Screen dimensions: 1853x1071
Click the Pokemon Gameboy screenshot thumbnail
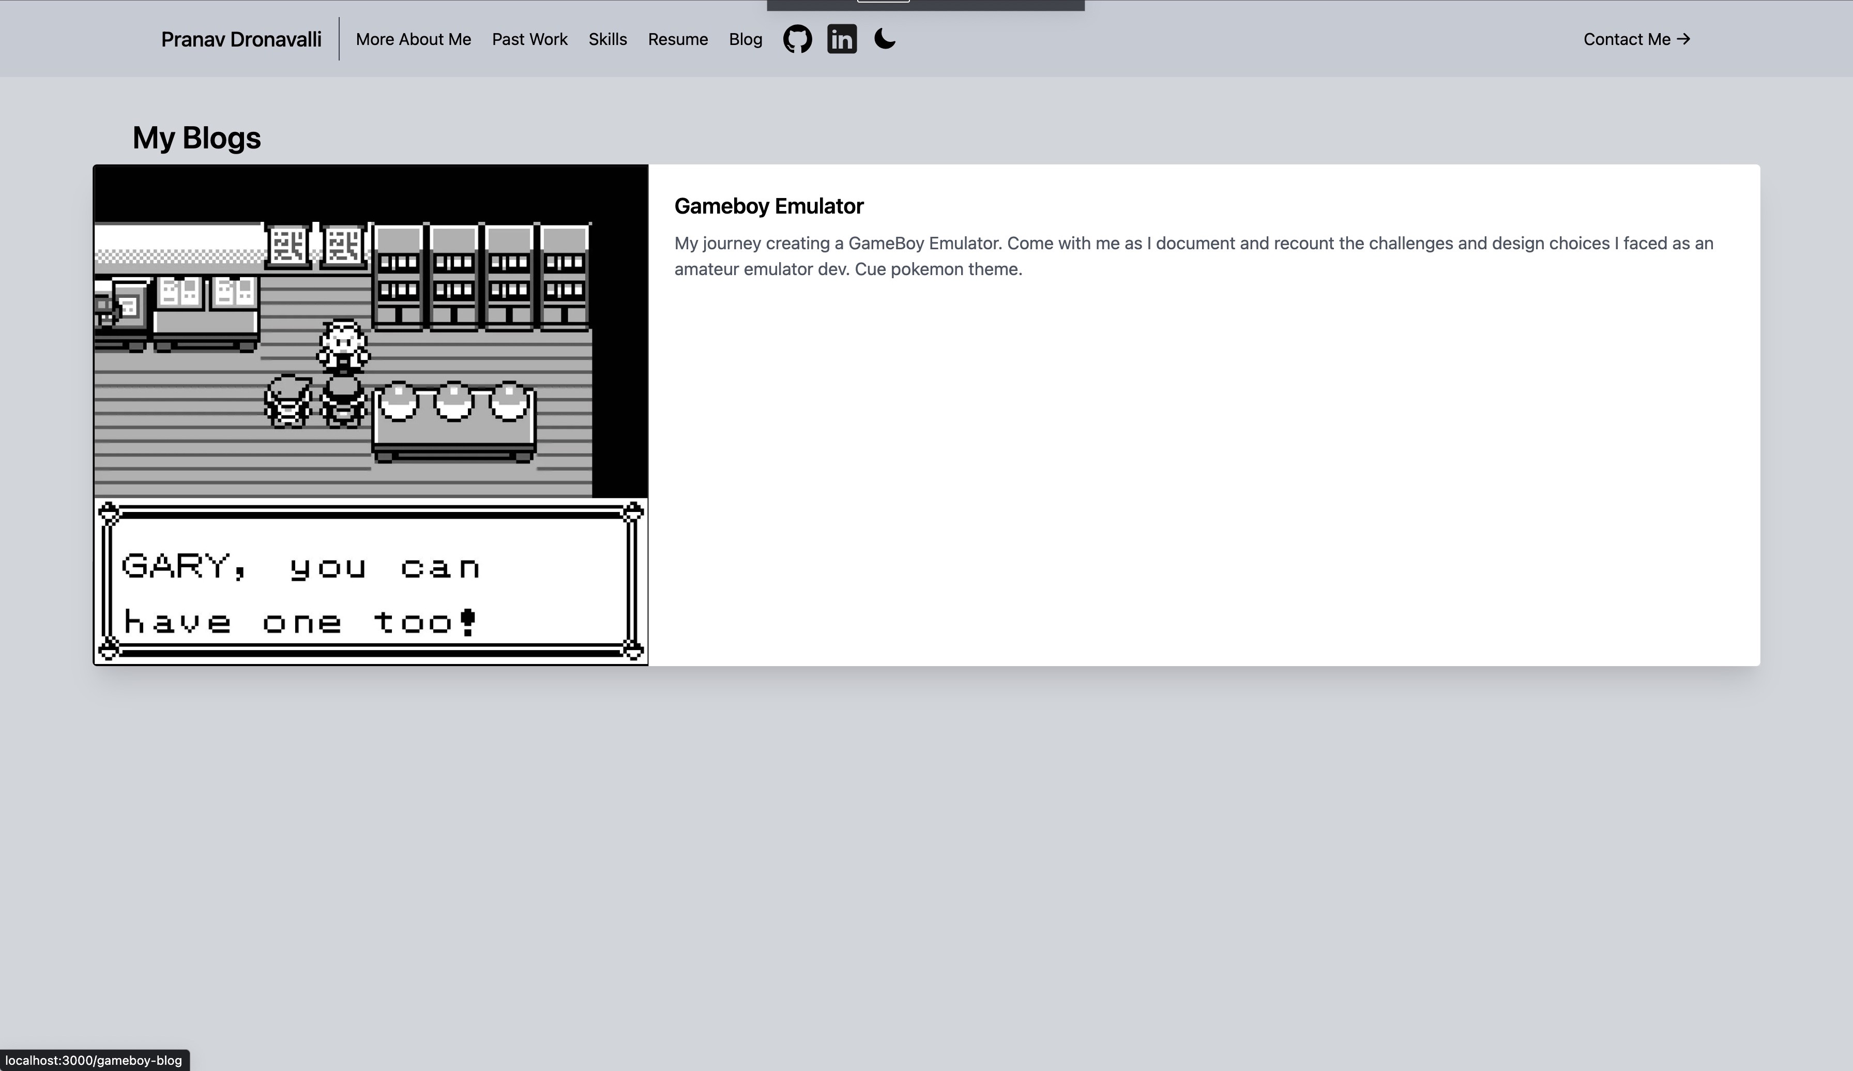[371, 415]
